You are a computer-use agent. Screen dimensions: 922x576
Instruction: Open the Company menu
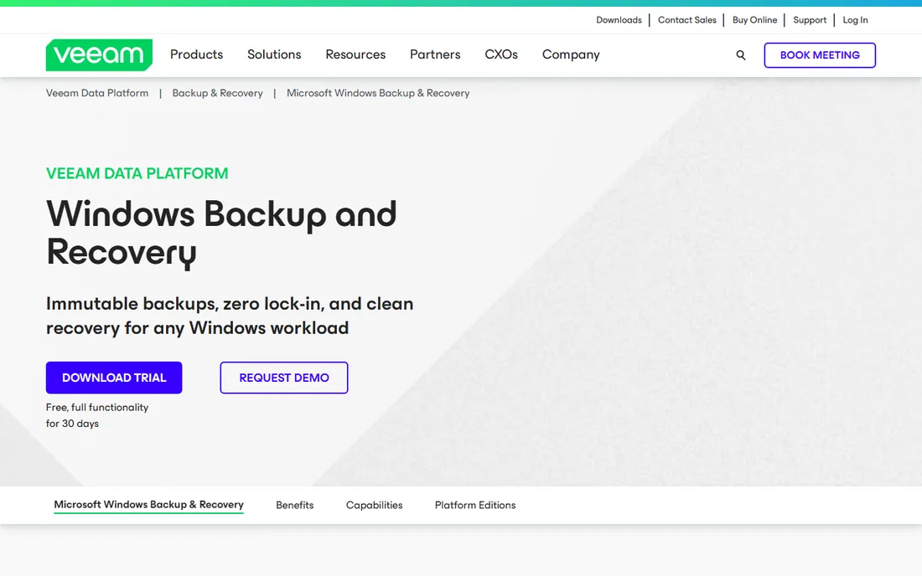[570, 54]
